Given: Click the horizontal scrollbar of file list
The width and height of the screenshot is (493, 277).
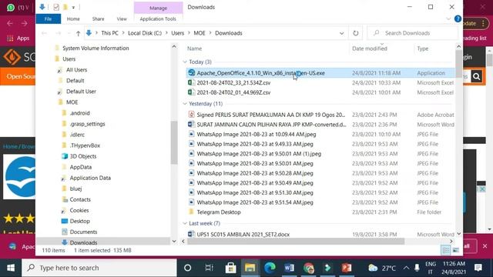Looking at the screenshot, I should click(296, 241).
